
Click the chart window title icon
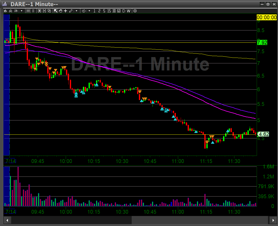point(4,4)
